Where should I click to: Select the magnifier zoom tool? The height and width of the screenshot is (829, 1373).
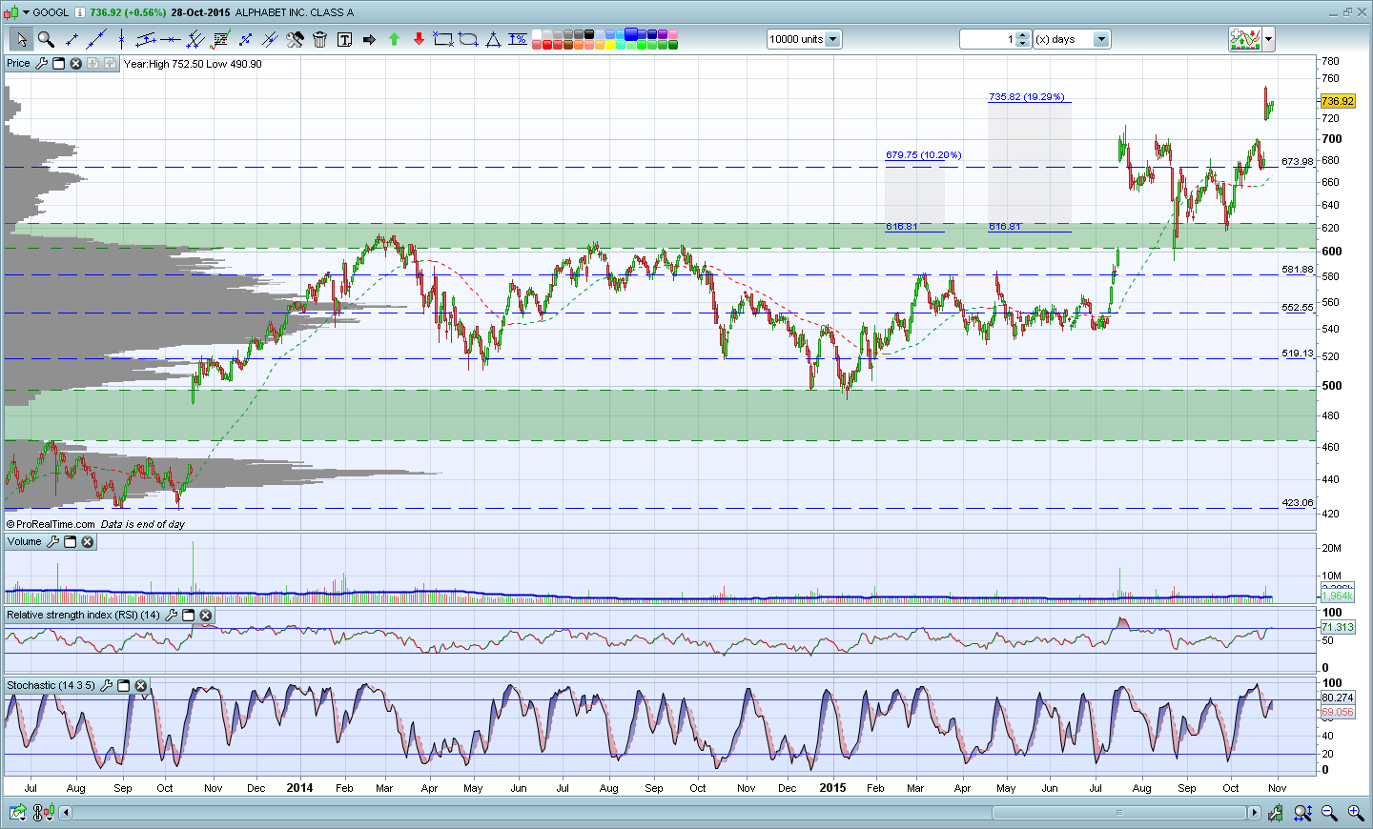(46, 39)
